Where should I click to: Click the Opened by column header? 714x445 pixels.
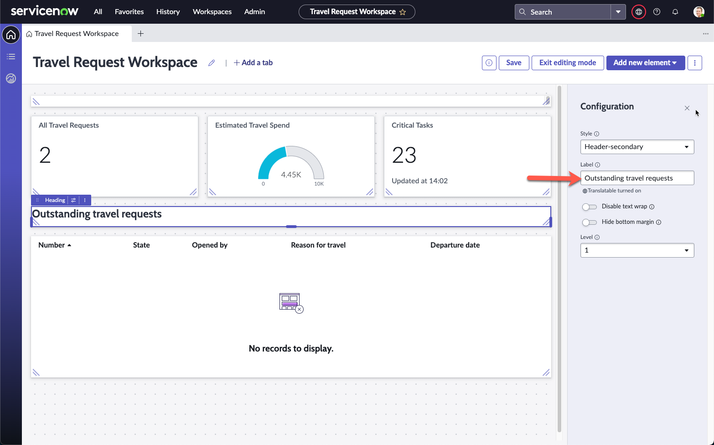(210, 245)
